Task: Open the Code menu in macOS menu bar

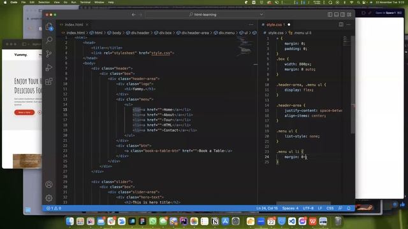Action: coord(14,3)
